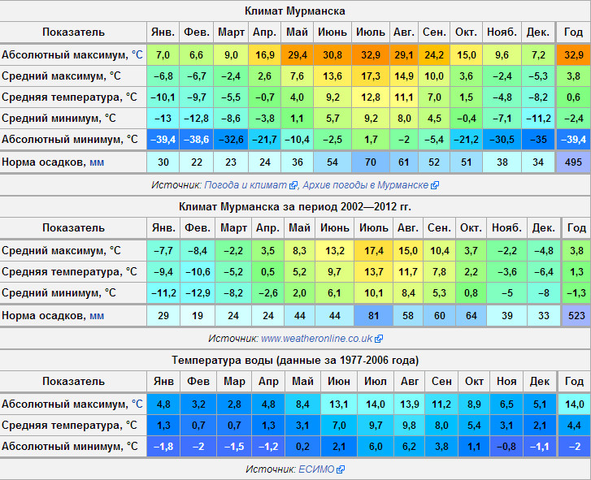Screen dimensions: 591x480
Task: Click the 'Год' header in the water temperature table
Action: click(574, 382)
